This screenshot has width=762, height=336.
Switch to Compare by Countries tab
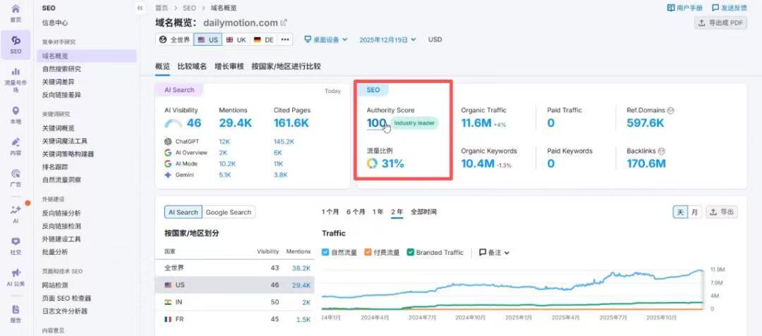(286, 66)
